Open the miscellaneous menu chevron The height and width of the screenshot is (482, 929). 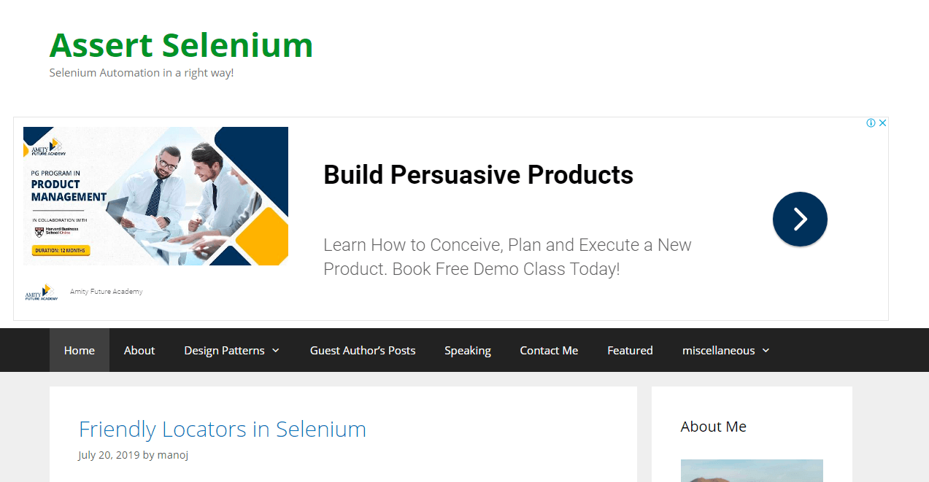coord(766,351)
